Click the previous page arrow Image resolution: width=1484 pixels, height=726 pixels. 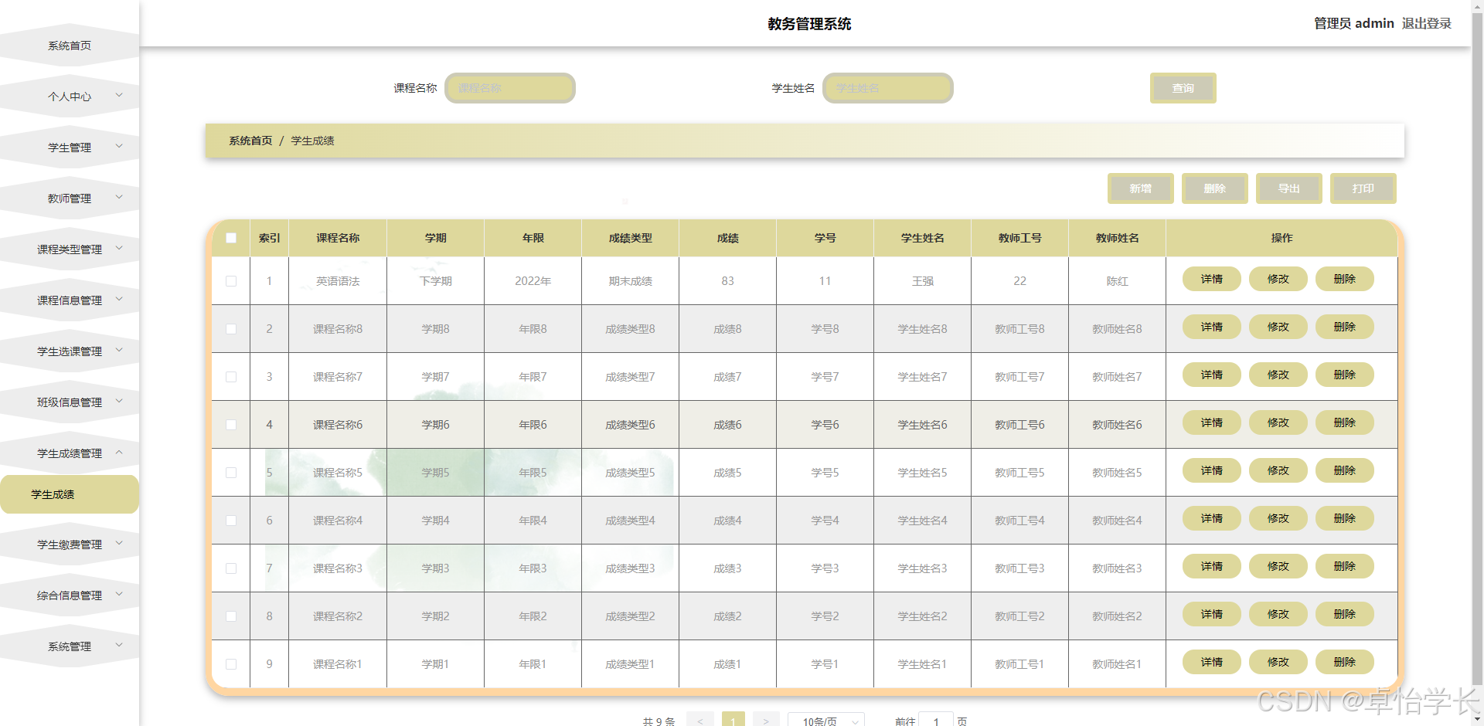(x=699, y=721)
